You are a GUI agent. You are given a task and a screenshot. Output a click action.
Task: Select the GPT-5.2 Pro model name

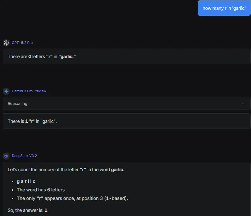click(22, 43)
